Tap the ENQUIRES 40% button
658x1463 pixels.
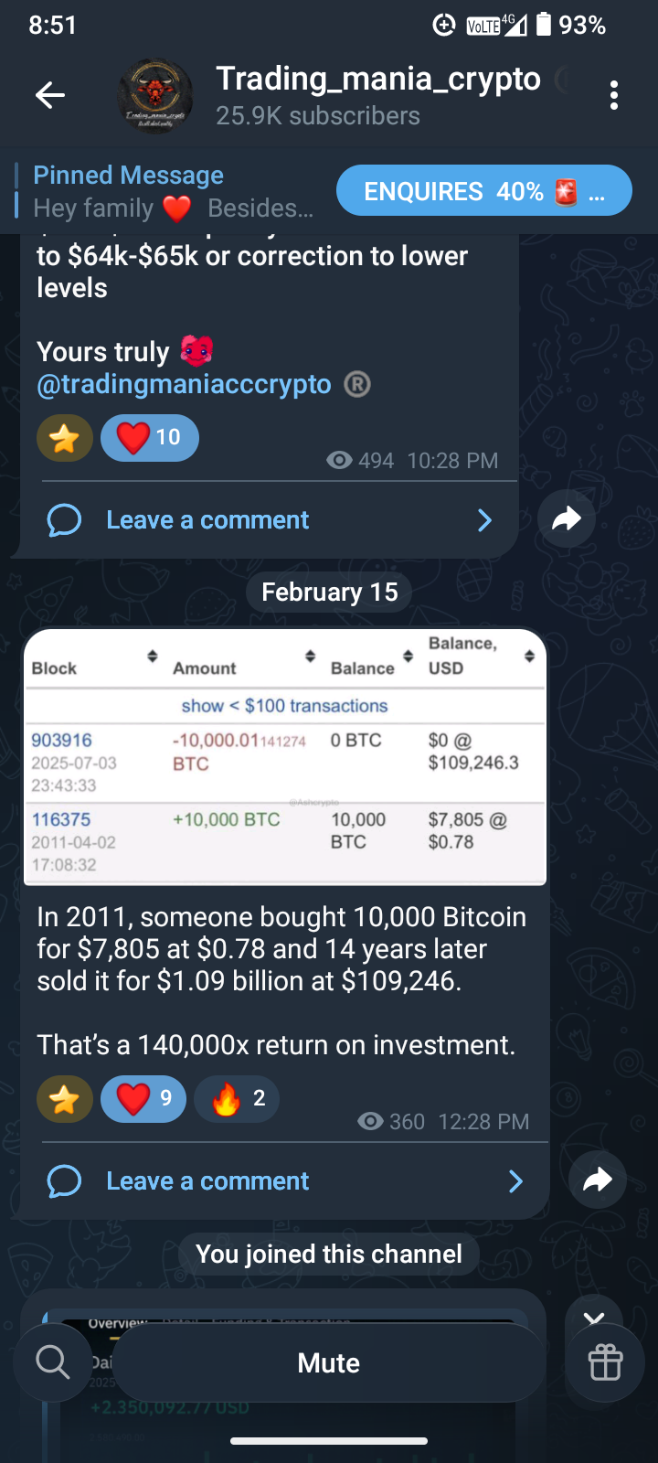484,191
